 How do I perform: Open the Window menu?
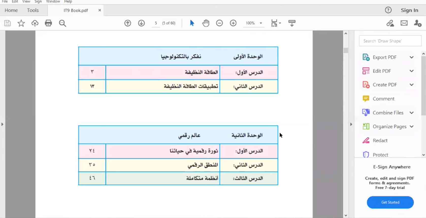point(53,2)
